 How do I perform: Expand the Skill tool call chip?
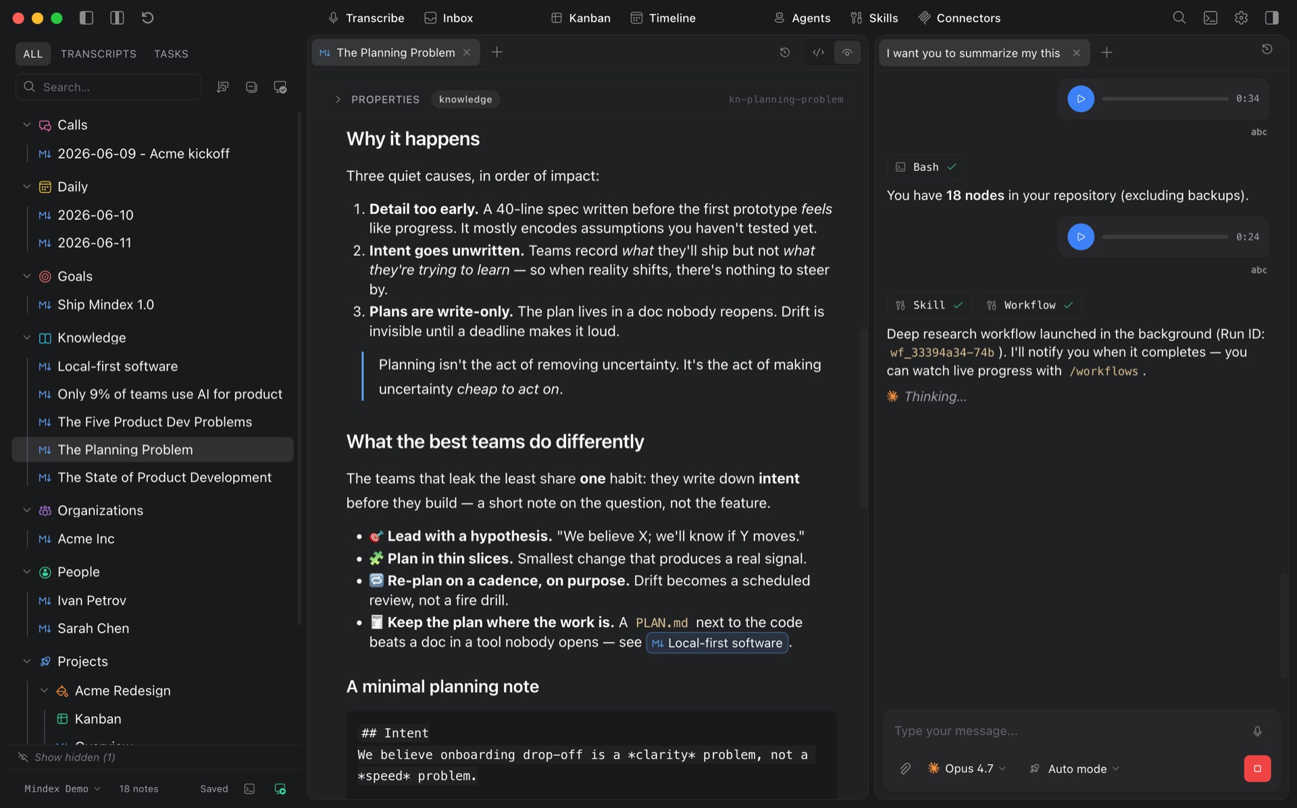click(929, 305)
